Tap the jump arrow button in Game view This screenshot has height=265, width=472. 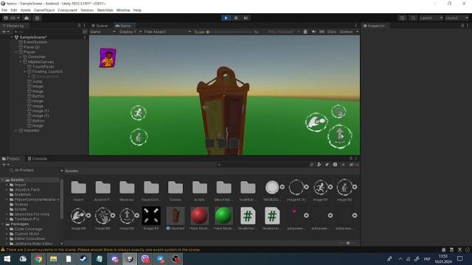tap(339, 136)
